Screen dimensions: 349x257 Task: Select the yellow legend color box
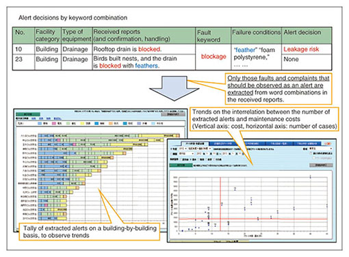(82, 124)
